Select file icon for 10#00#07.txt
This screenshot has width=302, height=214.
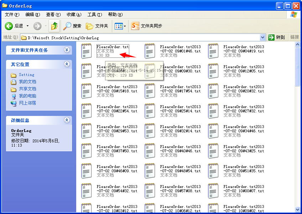pos(213,191)
